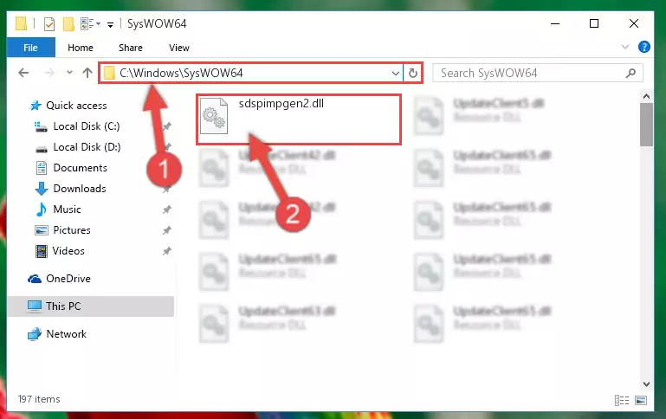Click the 197 items status text
The image size is (666, 419).
[39, 399]
